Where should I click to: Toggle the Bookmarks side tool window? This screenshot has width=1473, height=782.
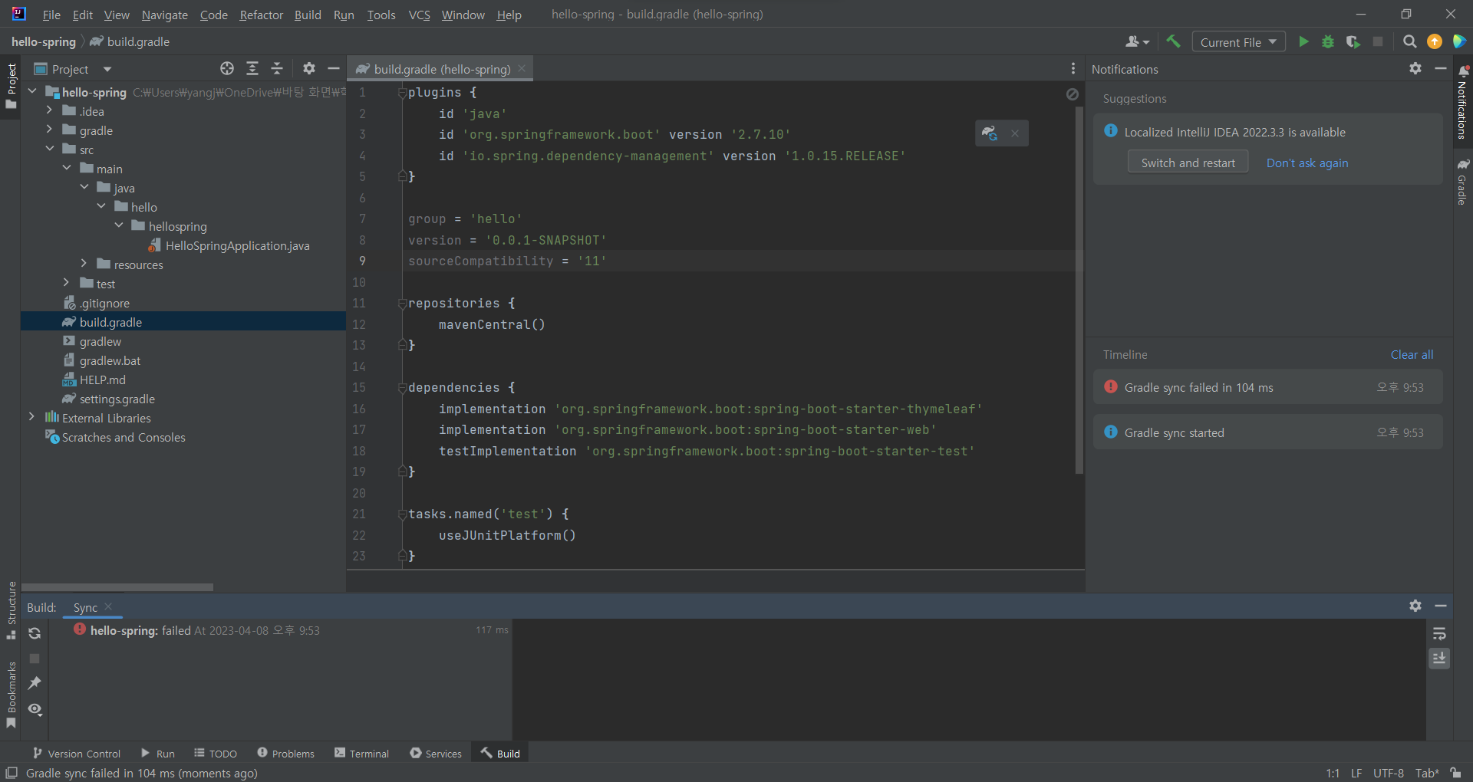[x=11, y=695]
